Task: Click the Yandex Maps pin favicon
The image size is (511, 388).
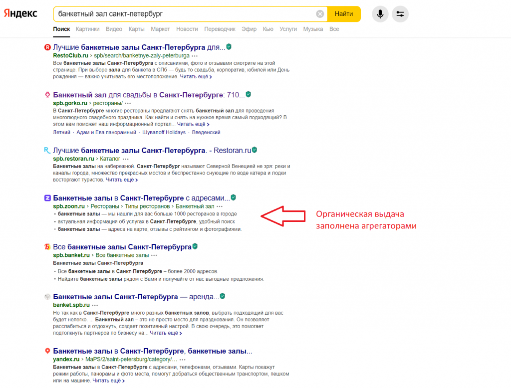Action: [47, 351]
